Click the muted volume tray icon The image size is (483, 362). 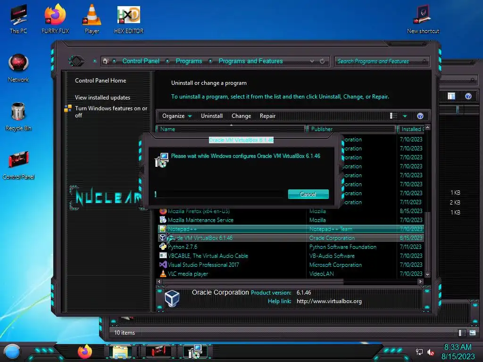click(x=431, y=352)
